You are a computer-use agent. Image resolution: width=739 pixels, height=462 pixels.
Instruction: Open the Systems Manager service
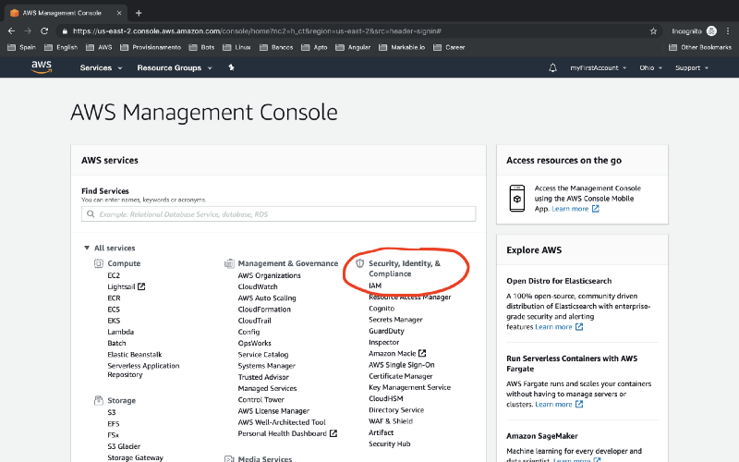tap(267, 366)
